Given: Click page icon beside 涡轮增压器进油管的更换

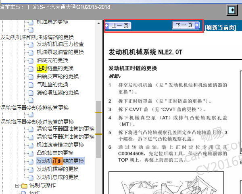Looking at the screenshot, I should point(31,137).
